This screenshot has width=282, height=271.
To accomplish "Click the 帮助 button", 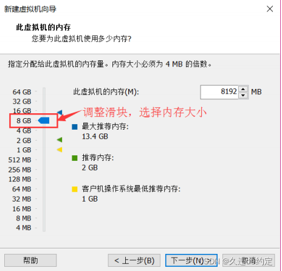I will 30,260.
